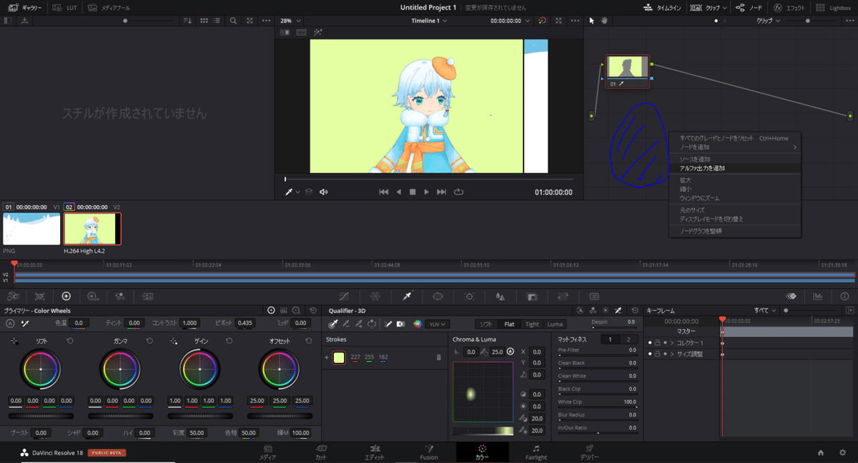Open the Color Warper palette
Screen dimensions: 858x463
(375, 296)
